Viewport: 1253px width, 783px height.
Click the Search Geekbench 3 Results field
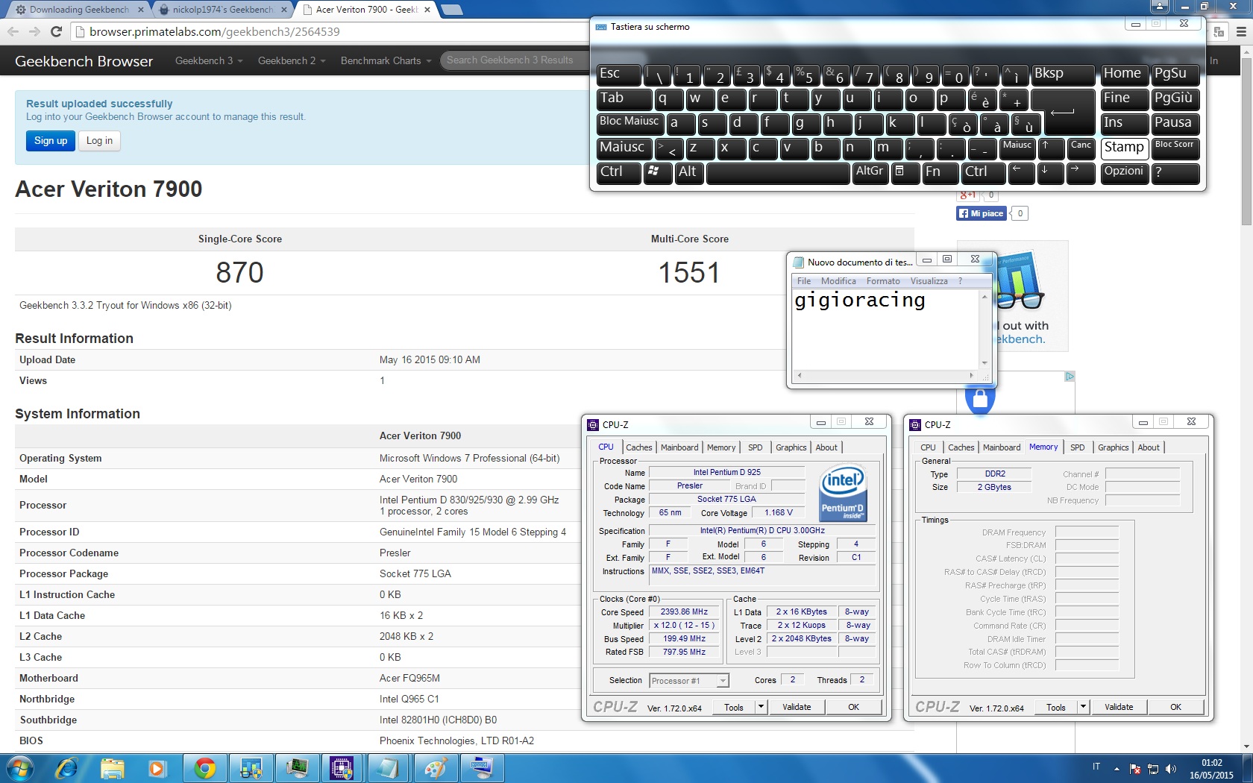(515, 60)
